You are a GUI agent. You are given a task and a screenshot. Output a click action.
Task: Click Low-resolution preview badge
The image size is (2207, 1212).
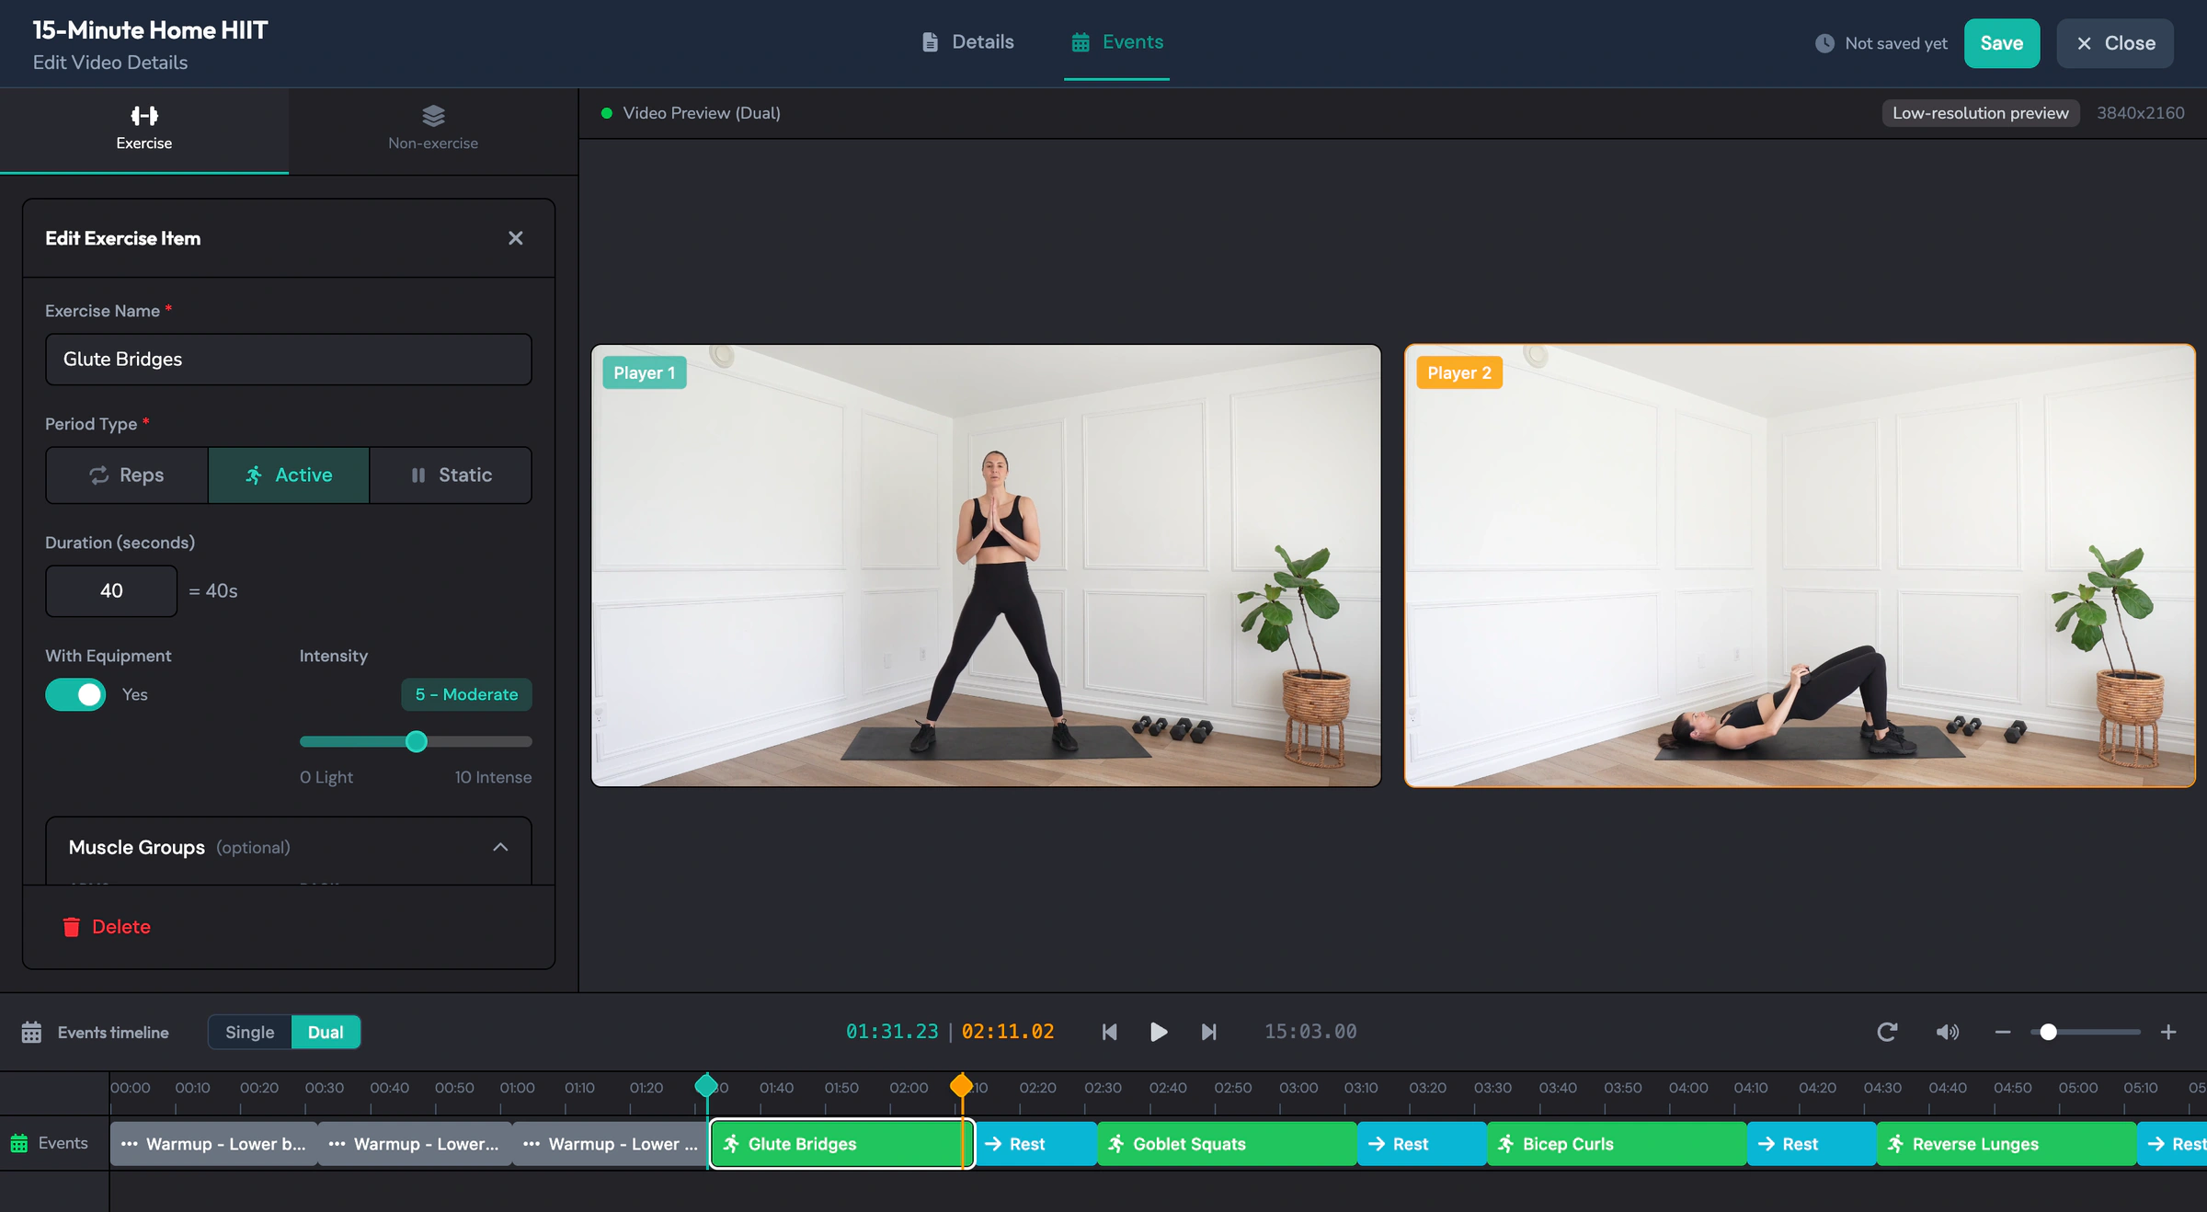1980,113
